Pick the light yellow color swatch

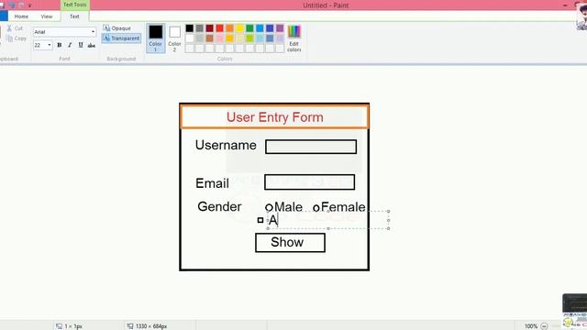pyautogui.click(x=239, y=38)
